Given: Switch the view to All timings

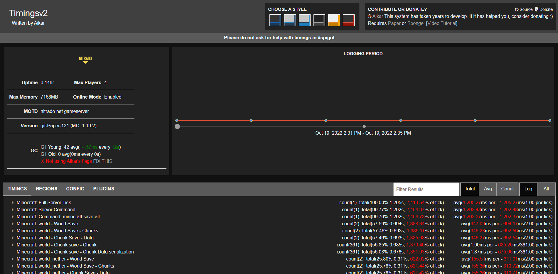Looking at the screenshot, I should 546,189.
